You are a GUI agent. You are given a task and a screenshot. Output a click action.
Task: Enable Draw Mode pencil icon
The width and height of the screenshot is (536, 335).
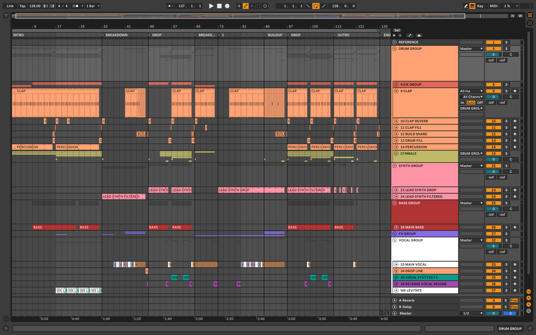(x=466, y=6)
